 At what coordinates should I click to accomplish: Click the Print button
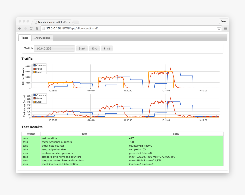(107, 48)
